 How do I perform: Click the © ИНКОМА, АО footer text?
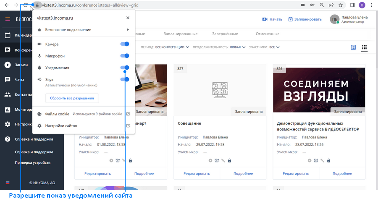[x=42, y=183]
